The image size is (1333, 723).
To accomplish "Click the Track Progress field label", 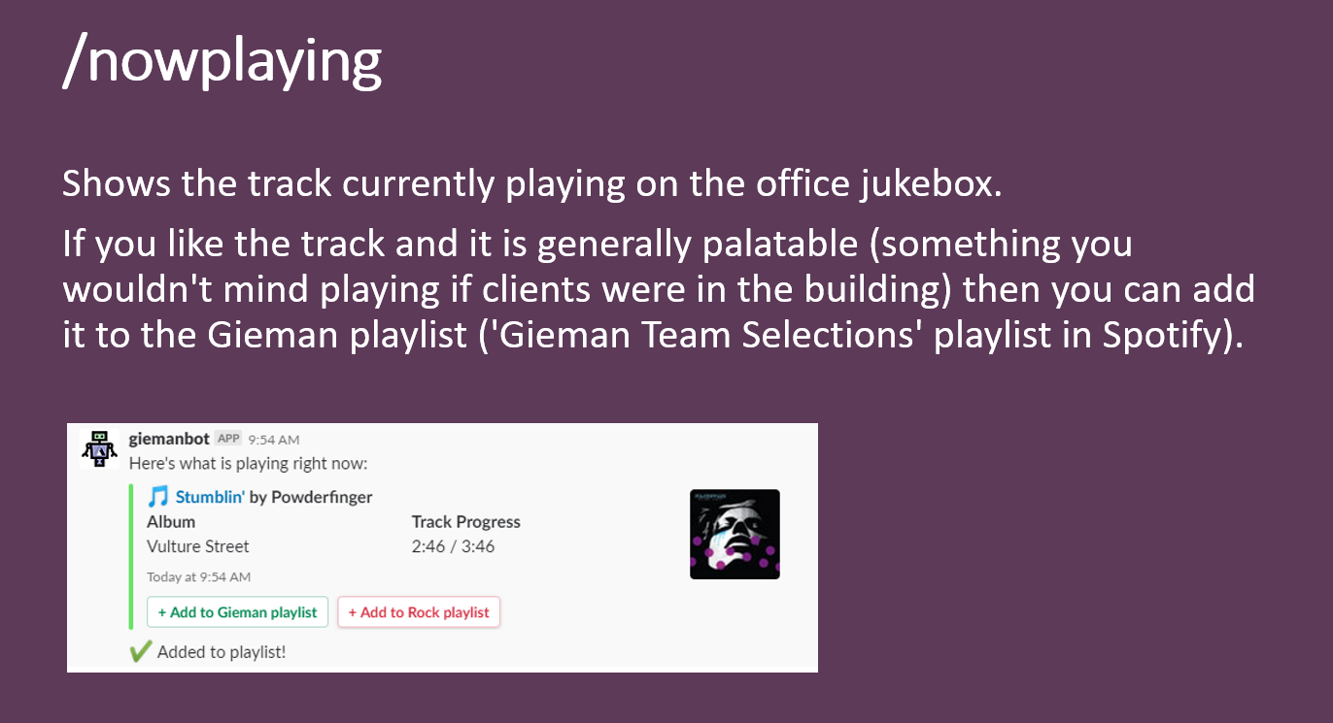I will click(466, 522).
